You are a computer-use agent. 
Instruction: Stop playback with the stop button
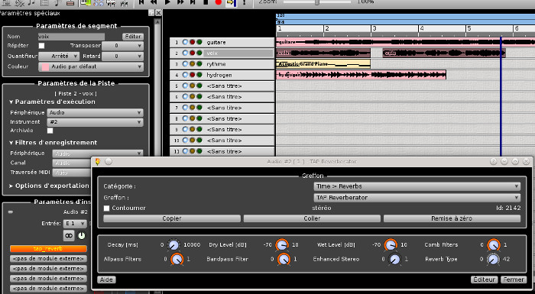pos(206,2)
